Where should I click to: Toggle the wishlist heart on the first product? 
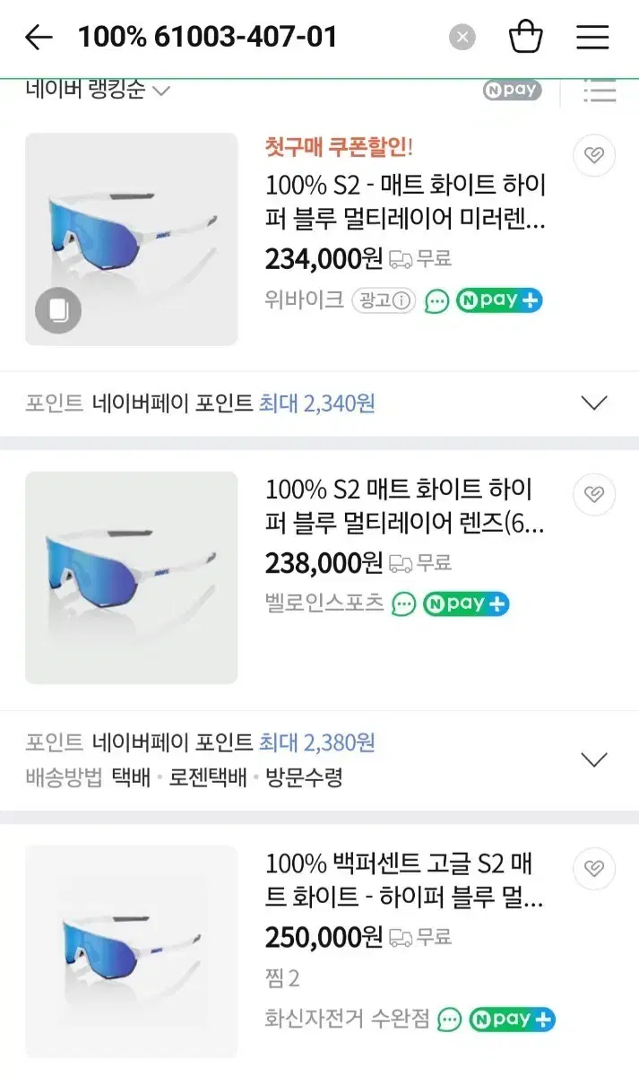click(x=593, y=155)
